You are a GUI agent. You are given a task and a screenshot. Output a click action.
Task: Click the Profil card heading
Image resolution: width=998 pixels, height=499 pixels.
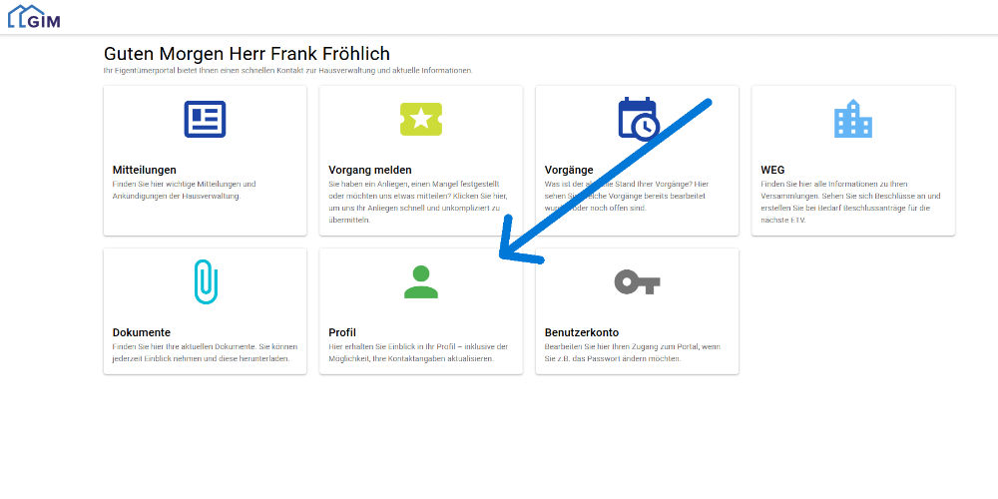tap(342, 332)
